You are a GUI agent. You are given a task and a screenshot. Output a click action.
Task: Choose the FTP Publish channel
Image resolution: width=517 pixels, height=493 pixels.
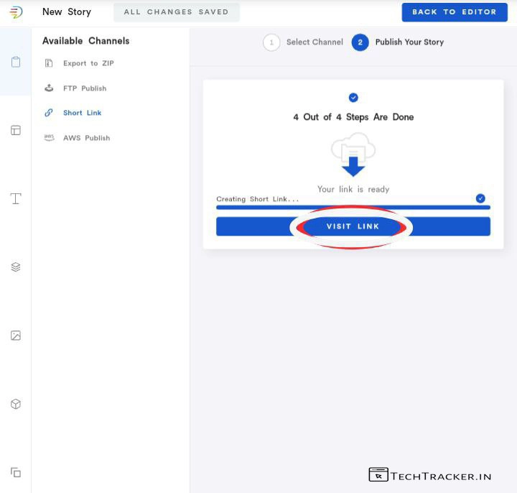pyautogui.click(x=85, y=88)
